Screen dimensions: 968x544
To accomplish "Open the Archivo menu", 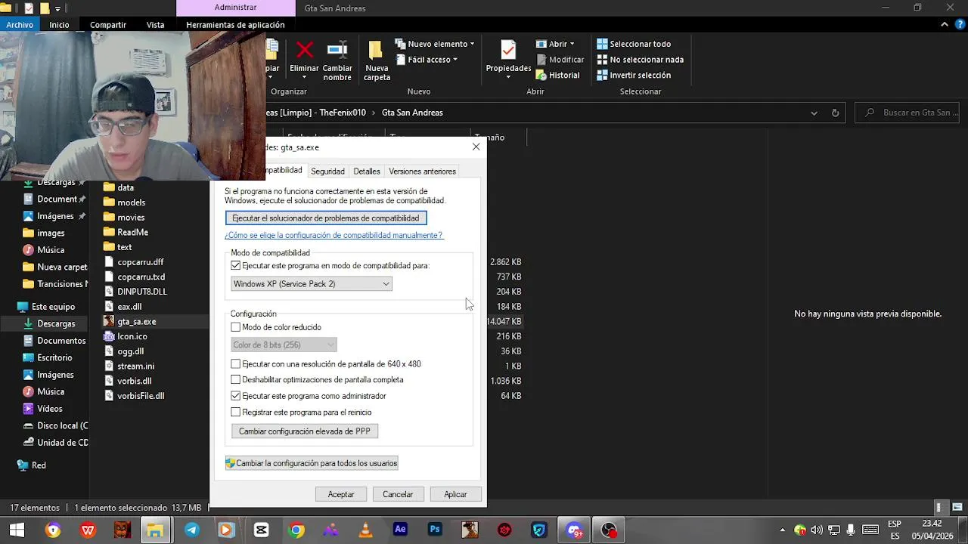I will click(x=20, y=25).
